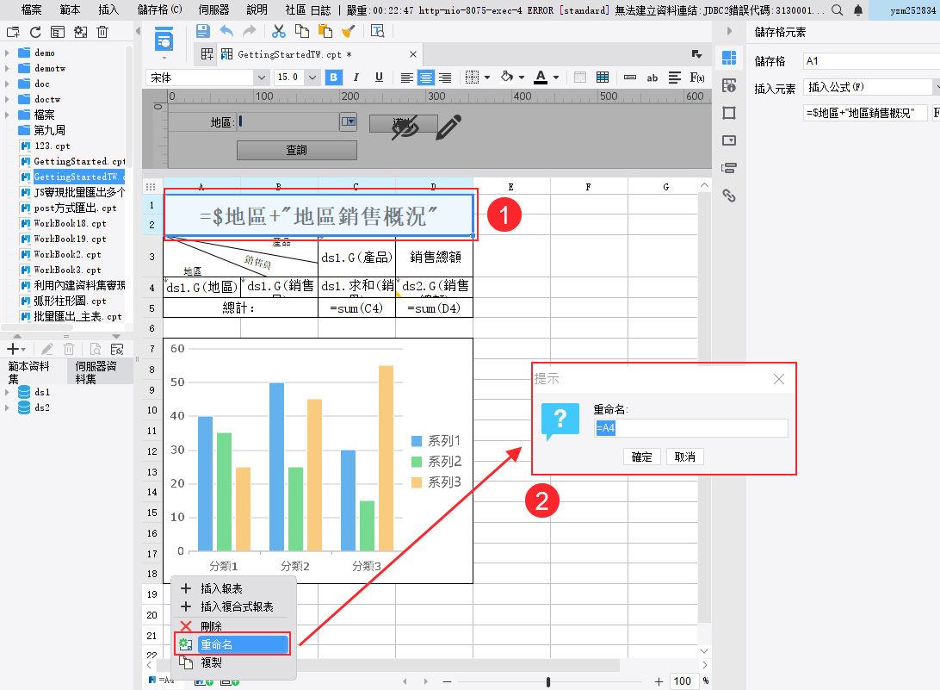Click the insert text 'ab' icon
Screen dimensions: 940x690
point(652,78)
